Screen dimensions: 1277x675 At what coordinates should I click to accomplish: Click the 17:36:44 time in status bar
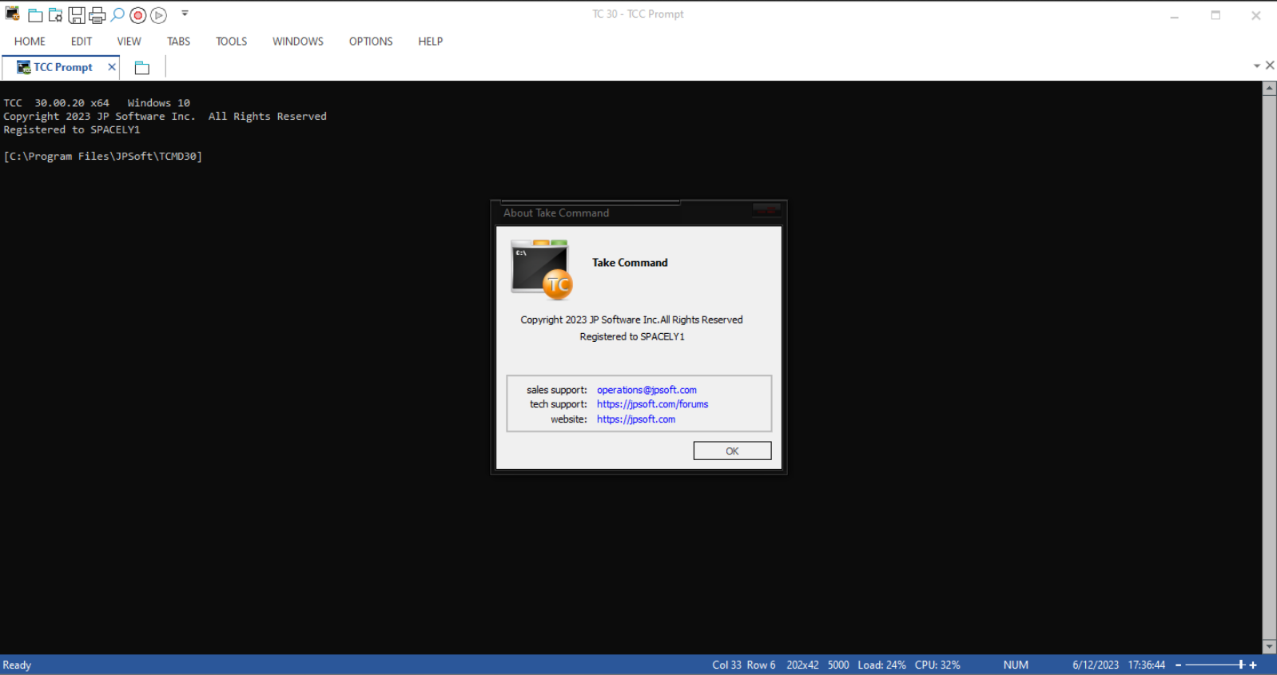click(x=1147, y=665)
